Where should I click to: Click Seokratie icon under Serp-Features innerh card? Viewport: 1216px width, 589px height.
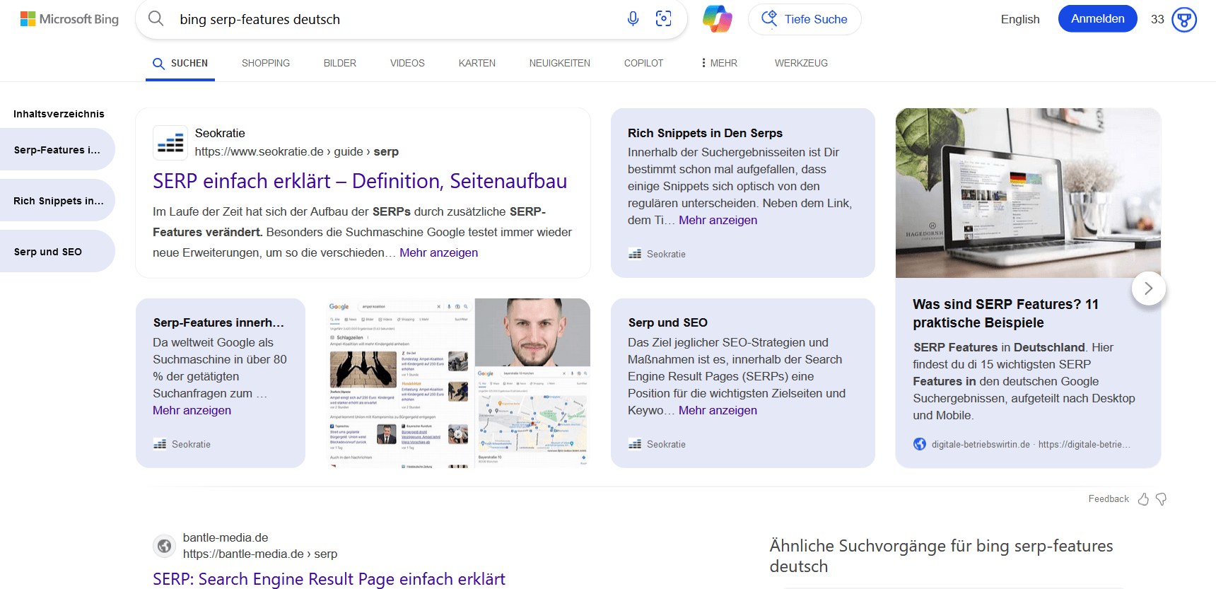160,444
